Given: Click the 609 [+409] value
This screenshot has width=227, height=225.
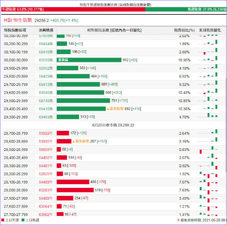Looking at the screenshot, I should click(109, 84).
